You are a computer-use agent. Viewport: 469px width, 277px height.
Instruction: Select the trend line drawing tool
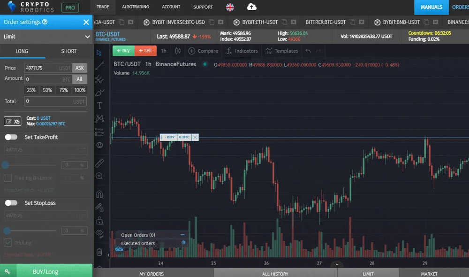pyautogui.click(x=99, y=66)
